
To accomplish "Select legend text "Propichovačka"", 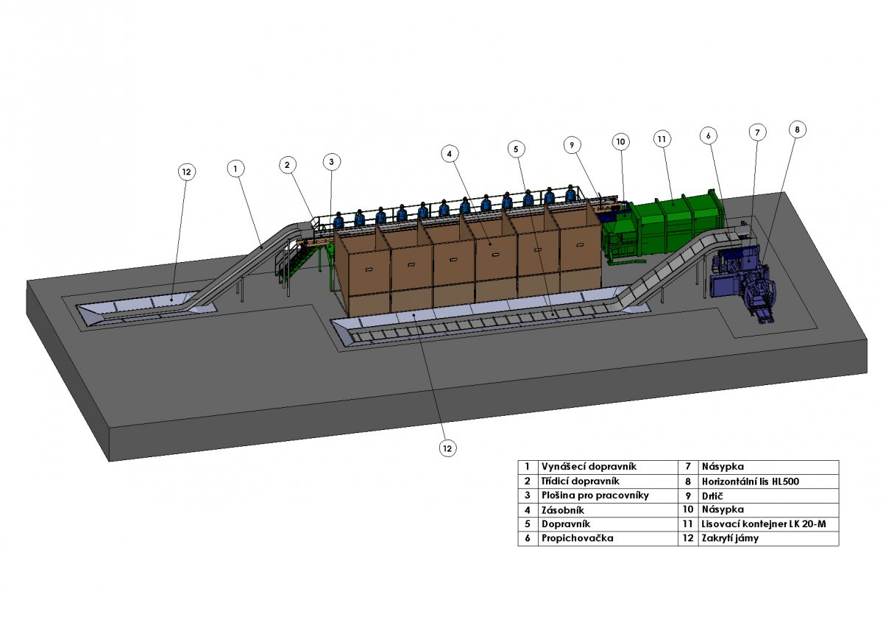I will pyautogui.click(x=578, y=538).
